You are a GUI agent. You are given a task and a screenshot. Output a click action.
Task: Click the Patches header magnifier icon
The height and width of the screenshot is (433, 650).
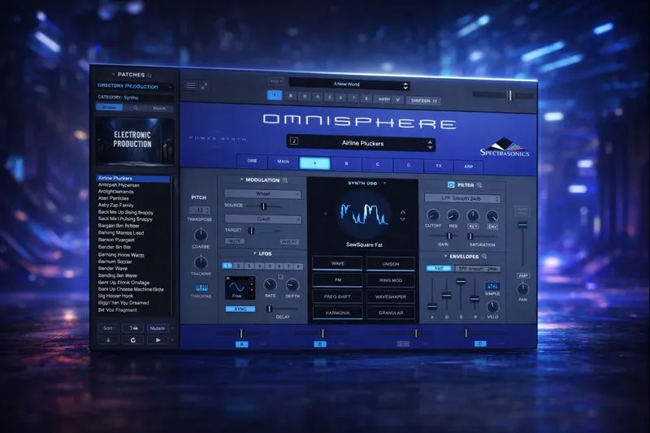point(149,75)
